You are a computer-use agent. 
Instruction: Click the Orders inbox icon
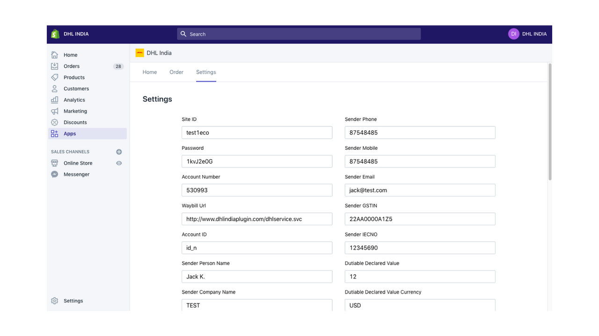point(55,66)
